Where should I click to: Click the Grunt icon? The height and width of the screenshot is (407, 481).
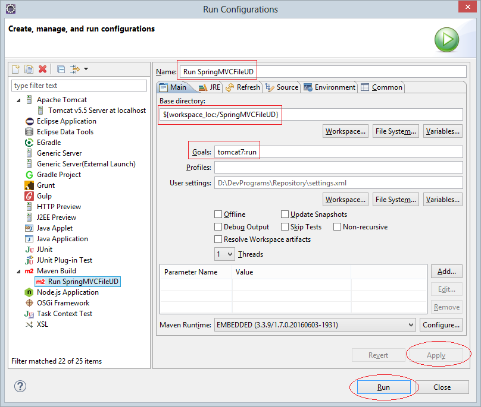click(x=29, y=185)
